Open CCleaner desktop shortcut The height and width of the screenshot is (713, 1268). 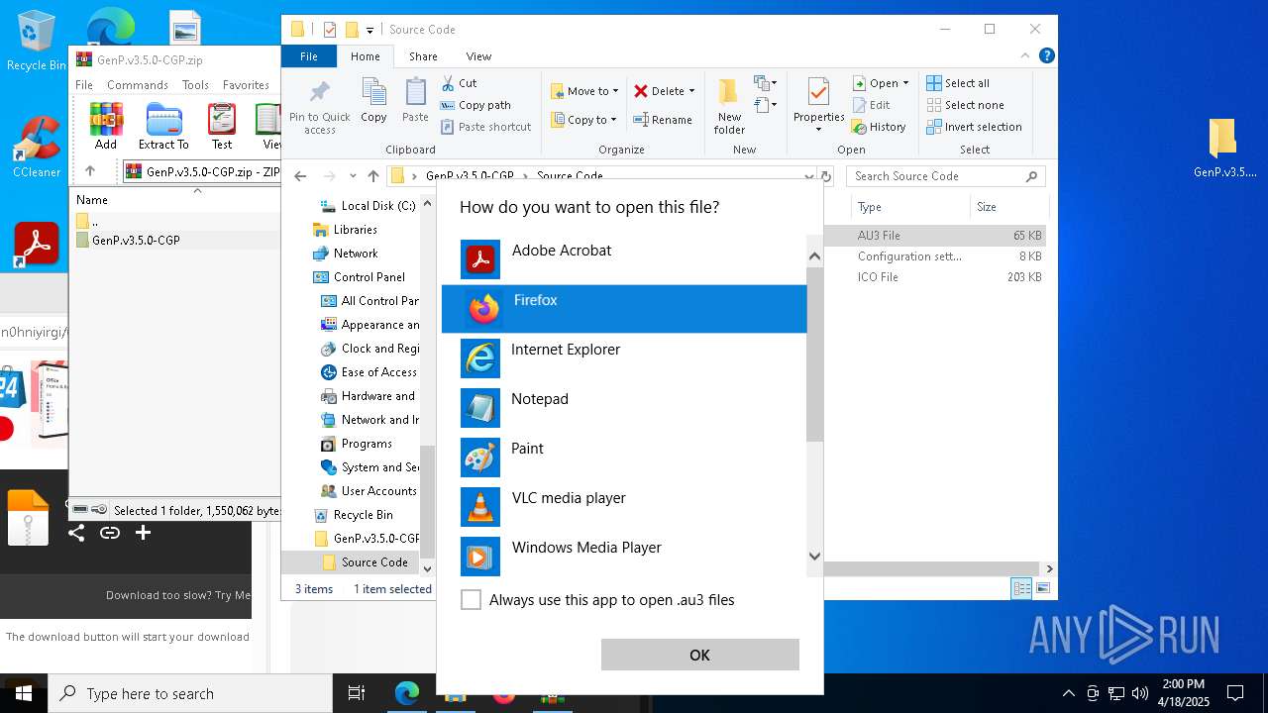pyautogui.click(x=37, y=148)
